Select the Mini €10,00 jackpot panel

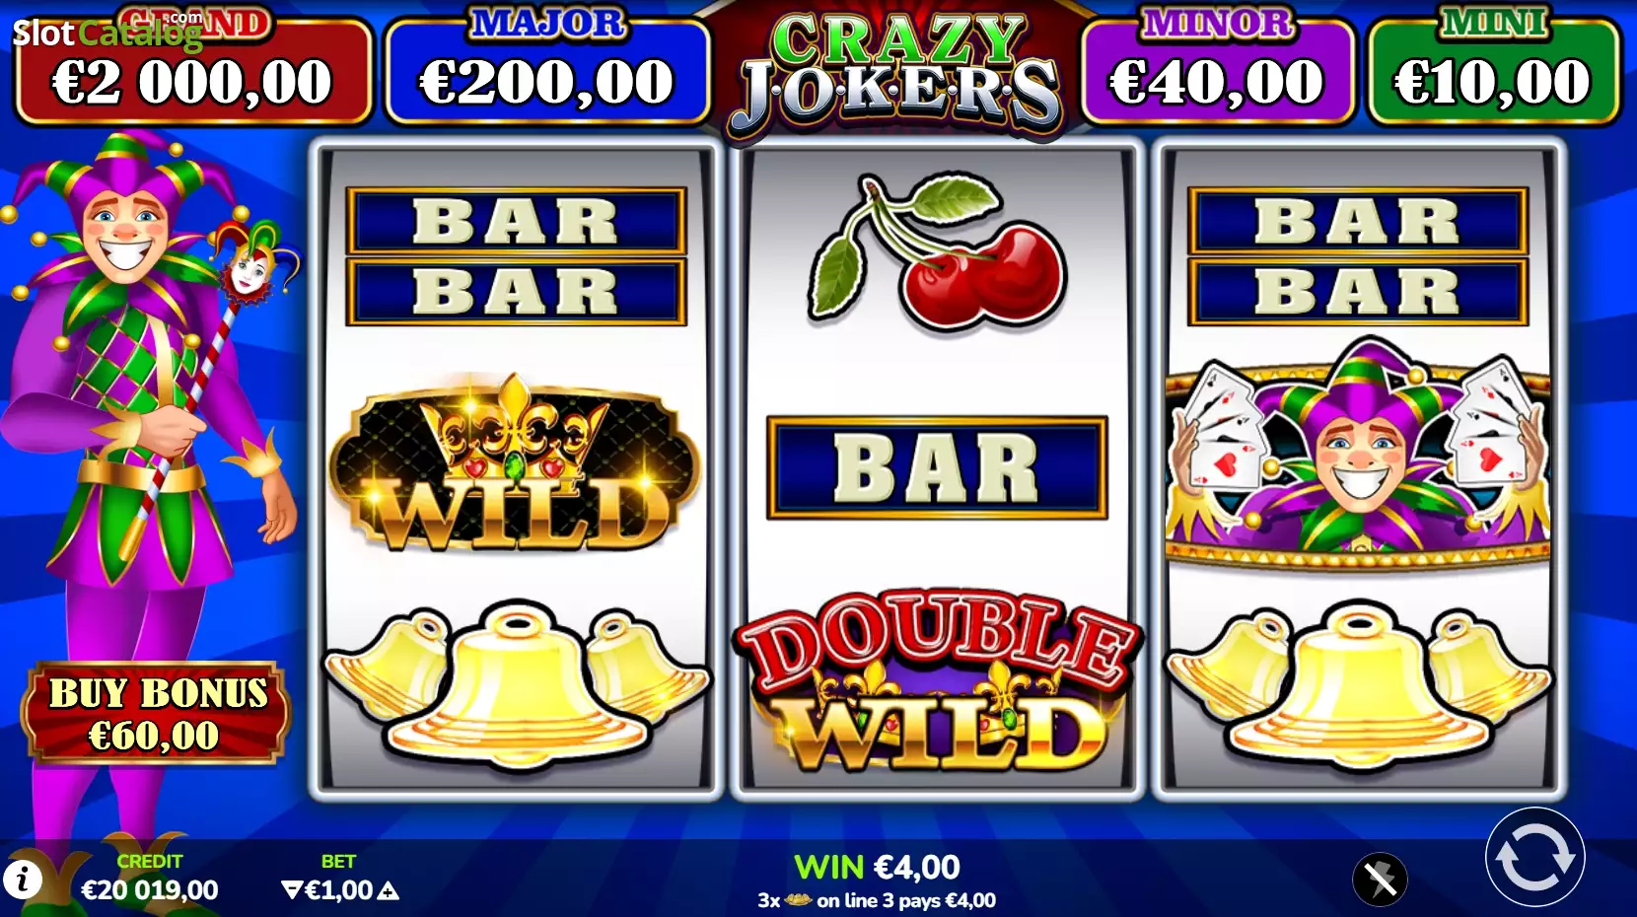click(x=1493, y=69)
